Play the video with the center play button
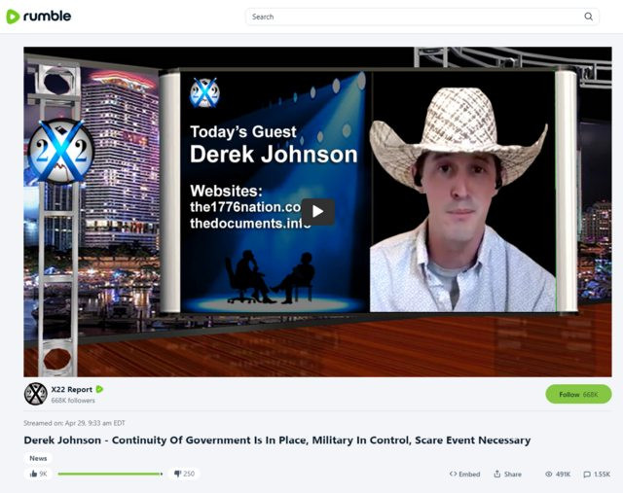The image size is (623, 493). tap(317, 211)
